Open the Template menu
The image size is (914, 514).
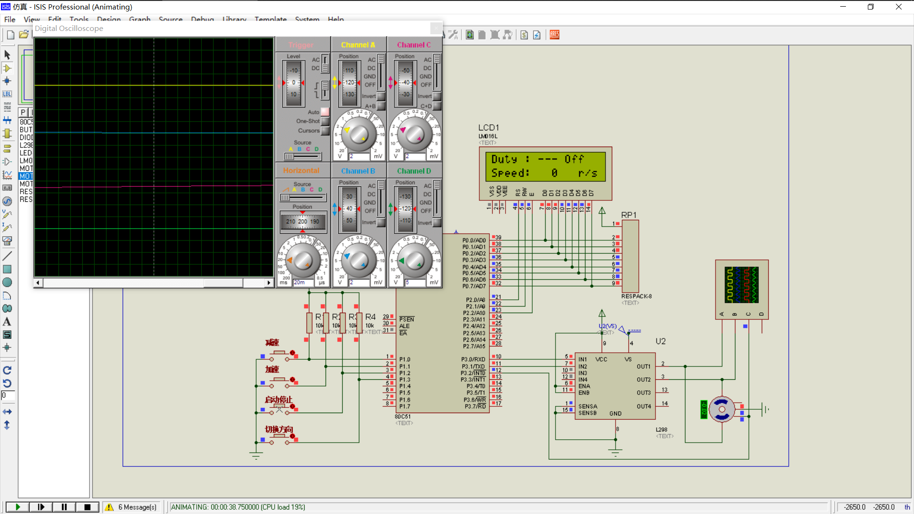[x=270, y=20]
